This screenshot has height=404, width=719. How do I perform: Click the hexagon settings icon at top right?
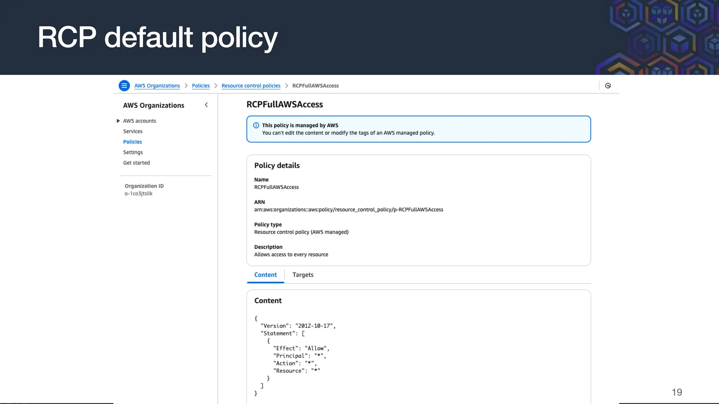608,86
